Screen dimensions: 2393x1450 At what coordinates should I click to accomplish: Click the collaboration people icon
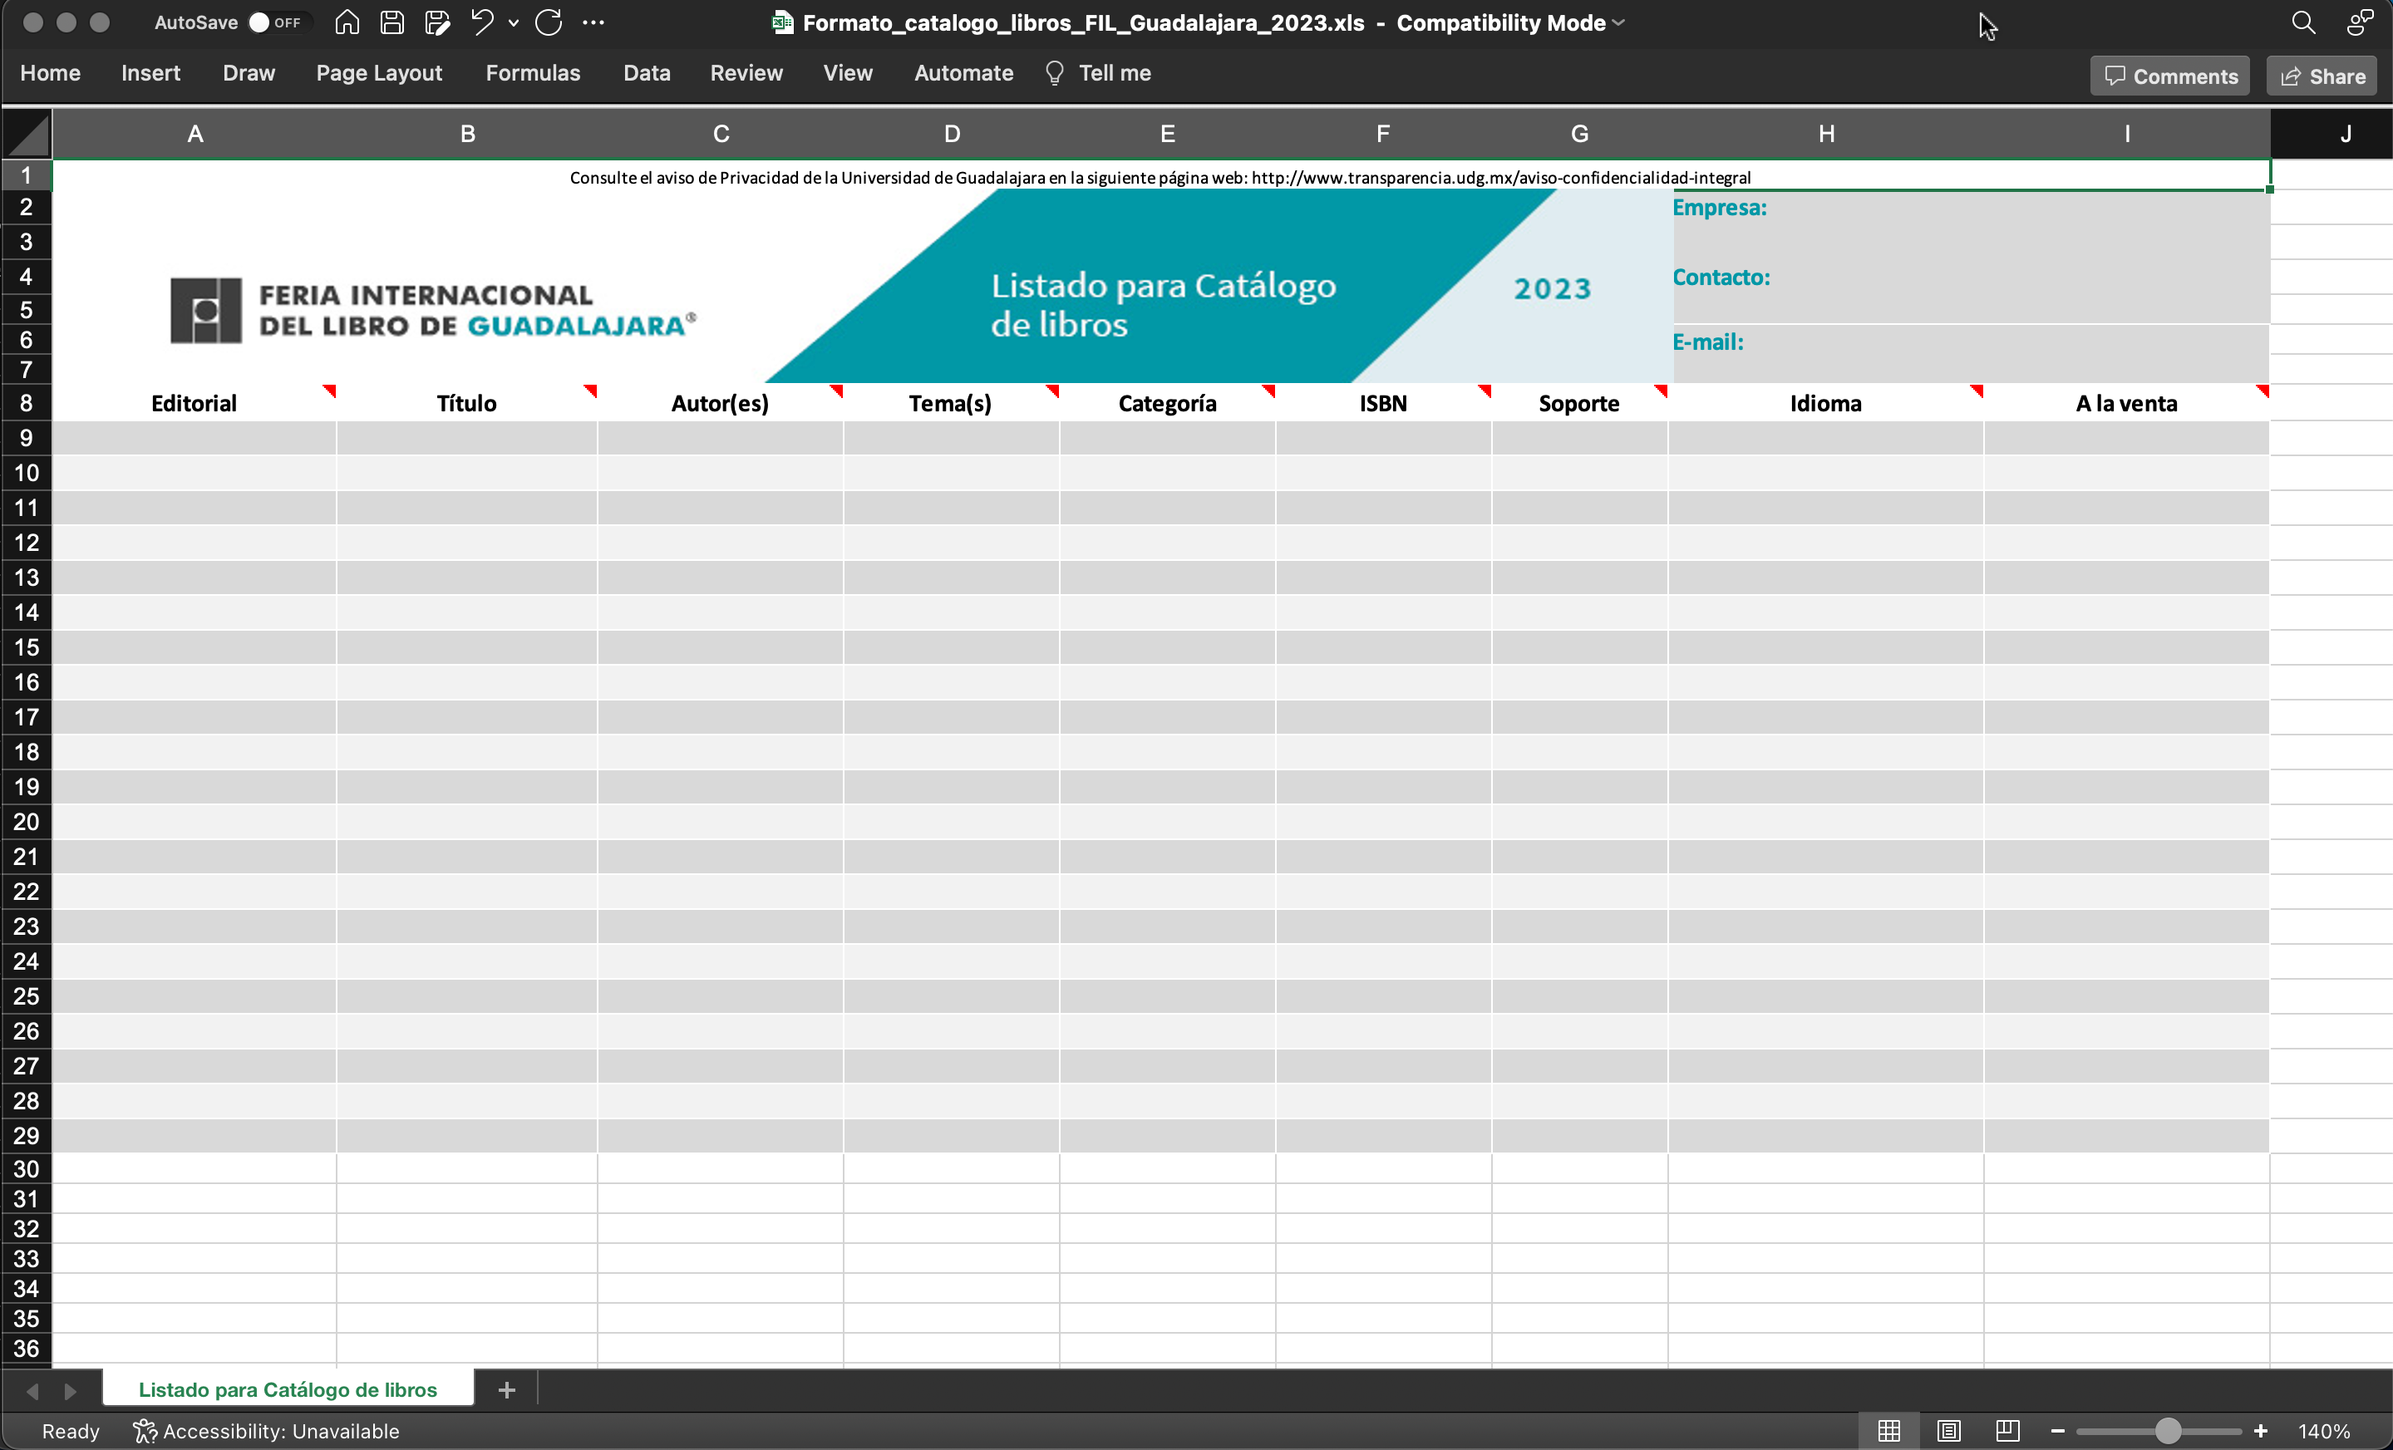point(2359,22)
